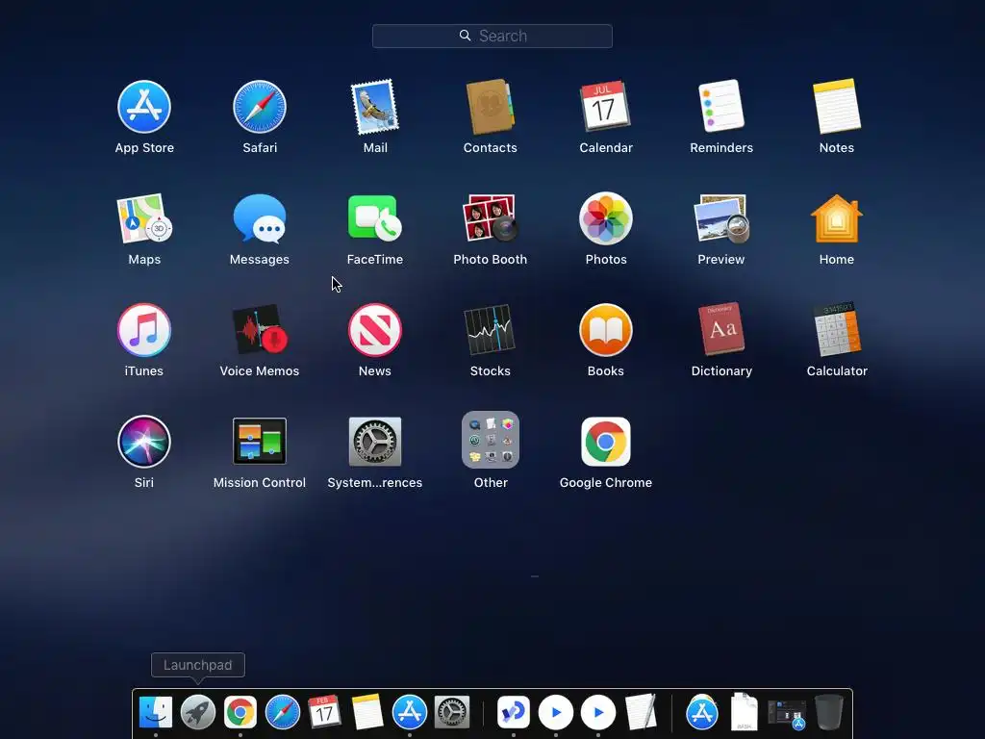Open the BASH document in the Dock
Viewport: 985px width, 739px height.
coord(745,712)
